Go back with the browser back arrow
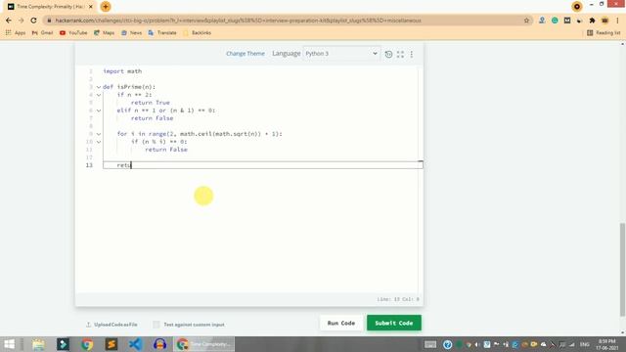 (9, 21)
